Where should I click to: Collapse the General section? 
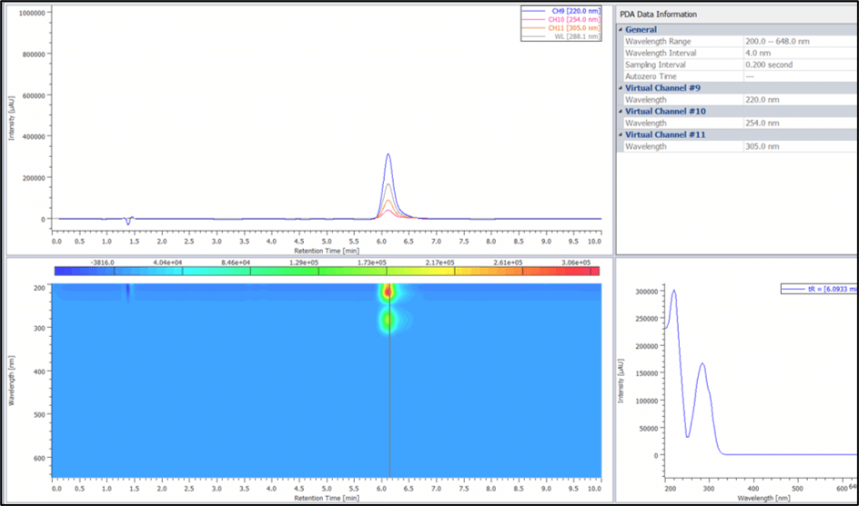(x=621, y=30)
